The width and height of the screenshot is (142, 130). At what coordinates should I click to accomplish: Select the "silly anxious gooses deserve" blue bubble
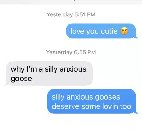[92, 101]
